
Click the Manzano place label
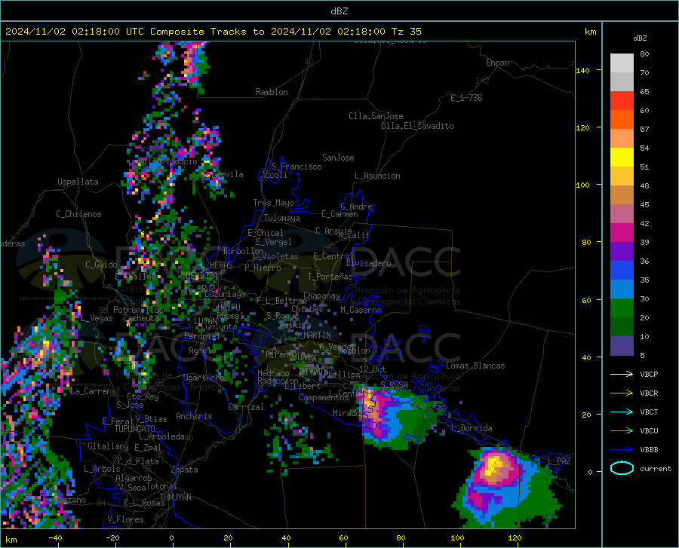pos(69,500)
